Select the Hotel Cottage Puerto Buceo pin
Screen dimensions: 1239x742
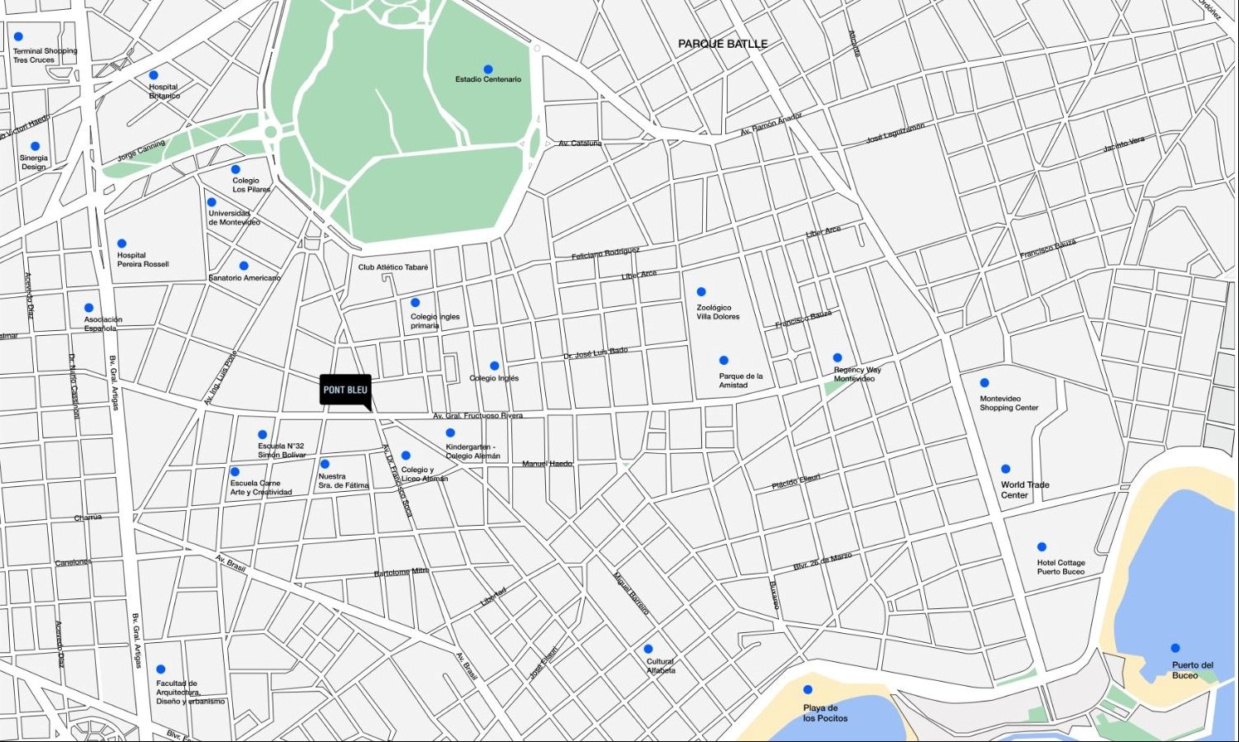click(1042, 546)
